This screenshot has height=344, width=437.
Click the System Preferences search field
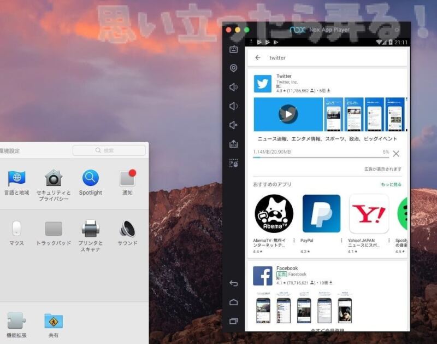(x=109, y=150)
